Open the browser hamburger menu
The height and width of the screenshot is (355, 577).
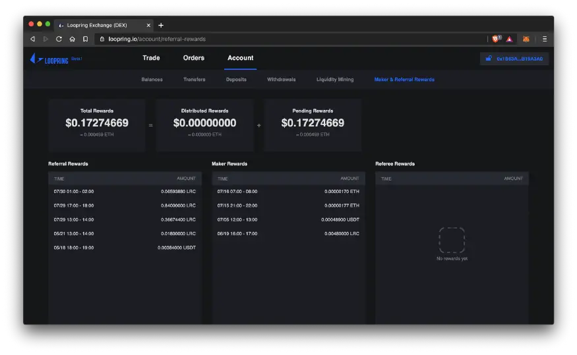(545, 39)
